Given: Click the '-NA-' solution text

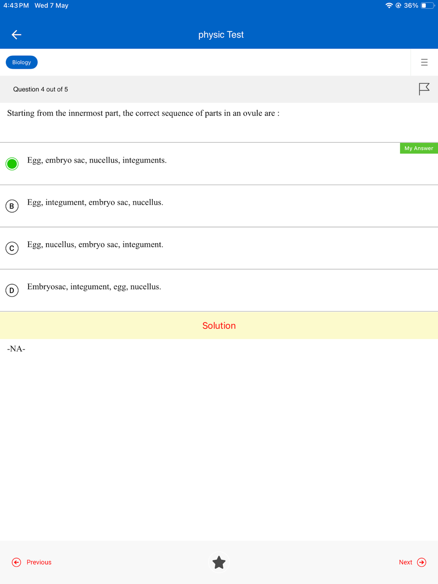Looking at the screenshot, I should pos(16,349).
